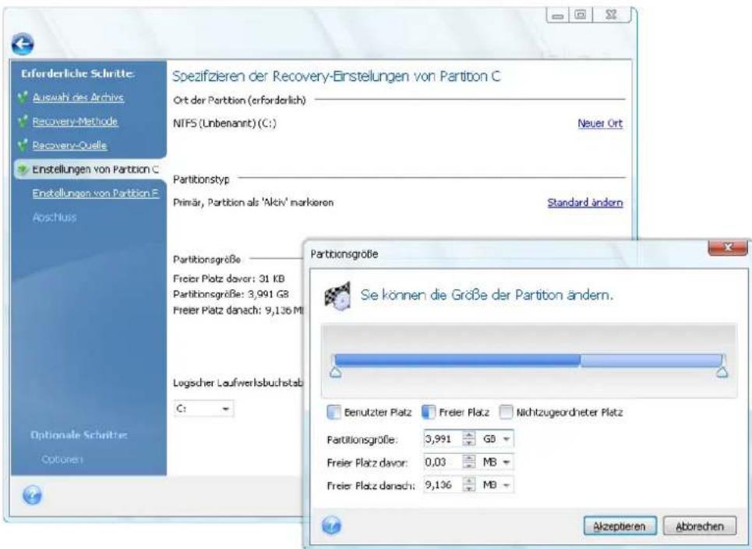The width and height of the screenshot is (752, 549).
Task: Go back using the blue arrow button
Action: pos(23,44)
